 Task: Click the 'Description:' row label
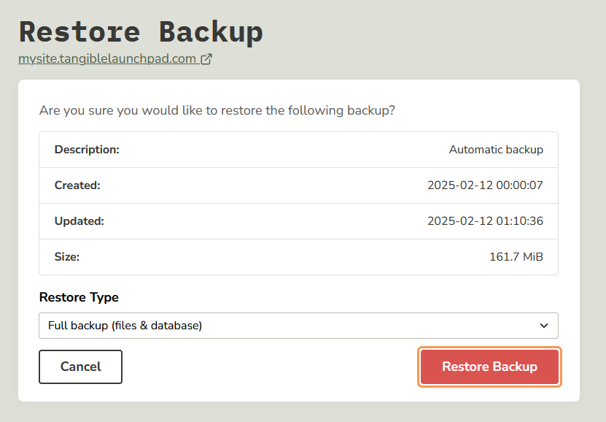click(87, 150)
